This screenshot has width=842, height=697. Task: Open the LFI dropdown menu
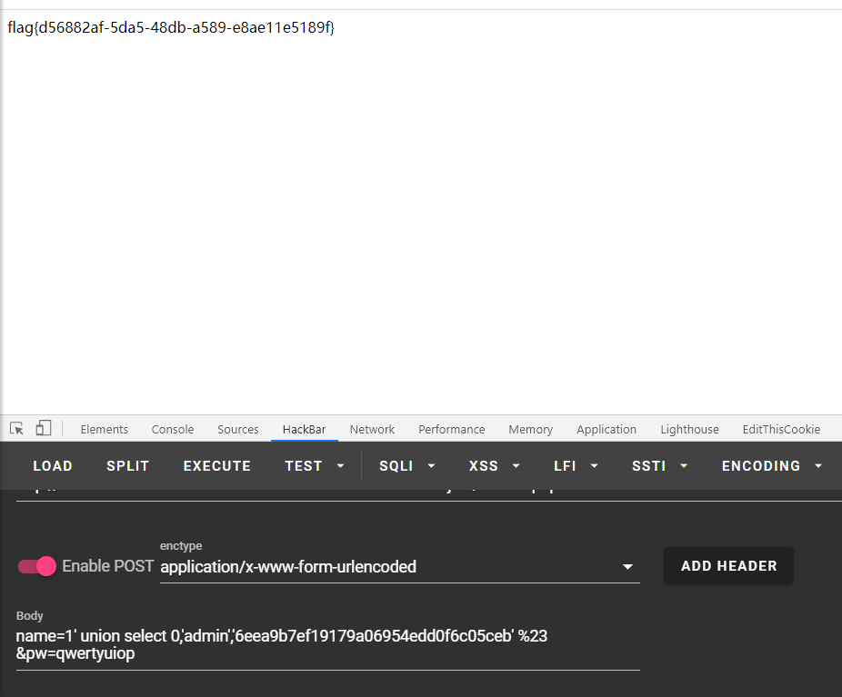tap(576, 465)
